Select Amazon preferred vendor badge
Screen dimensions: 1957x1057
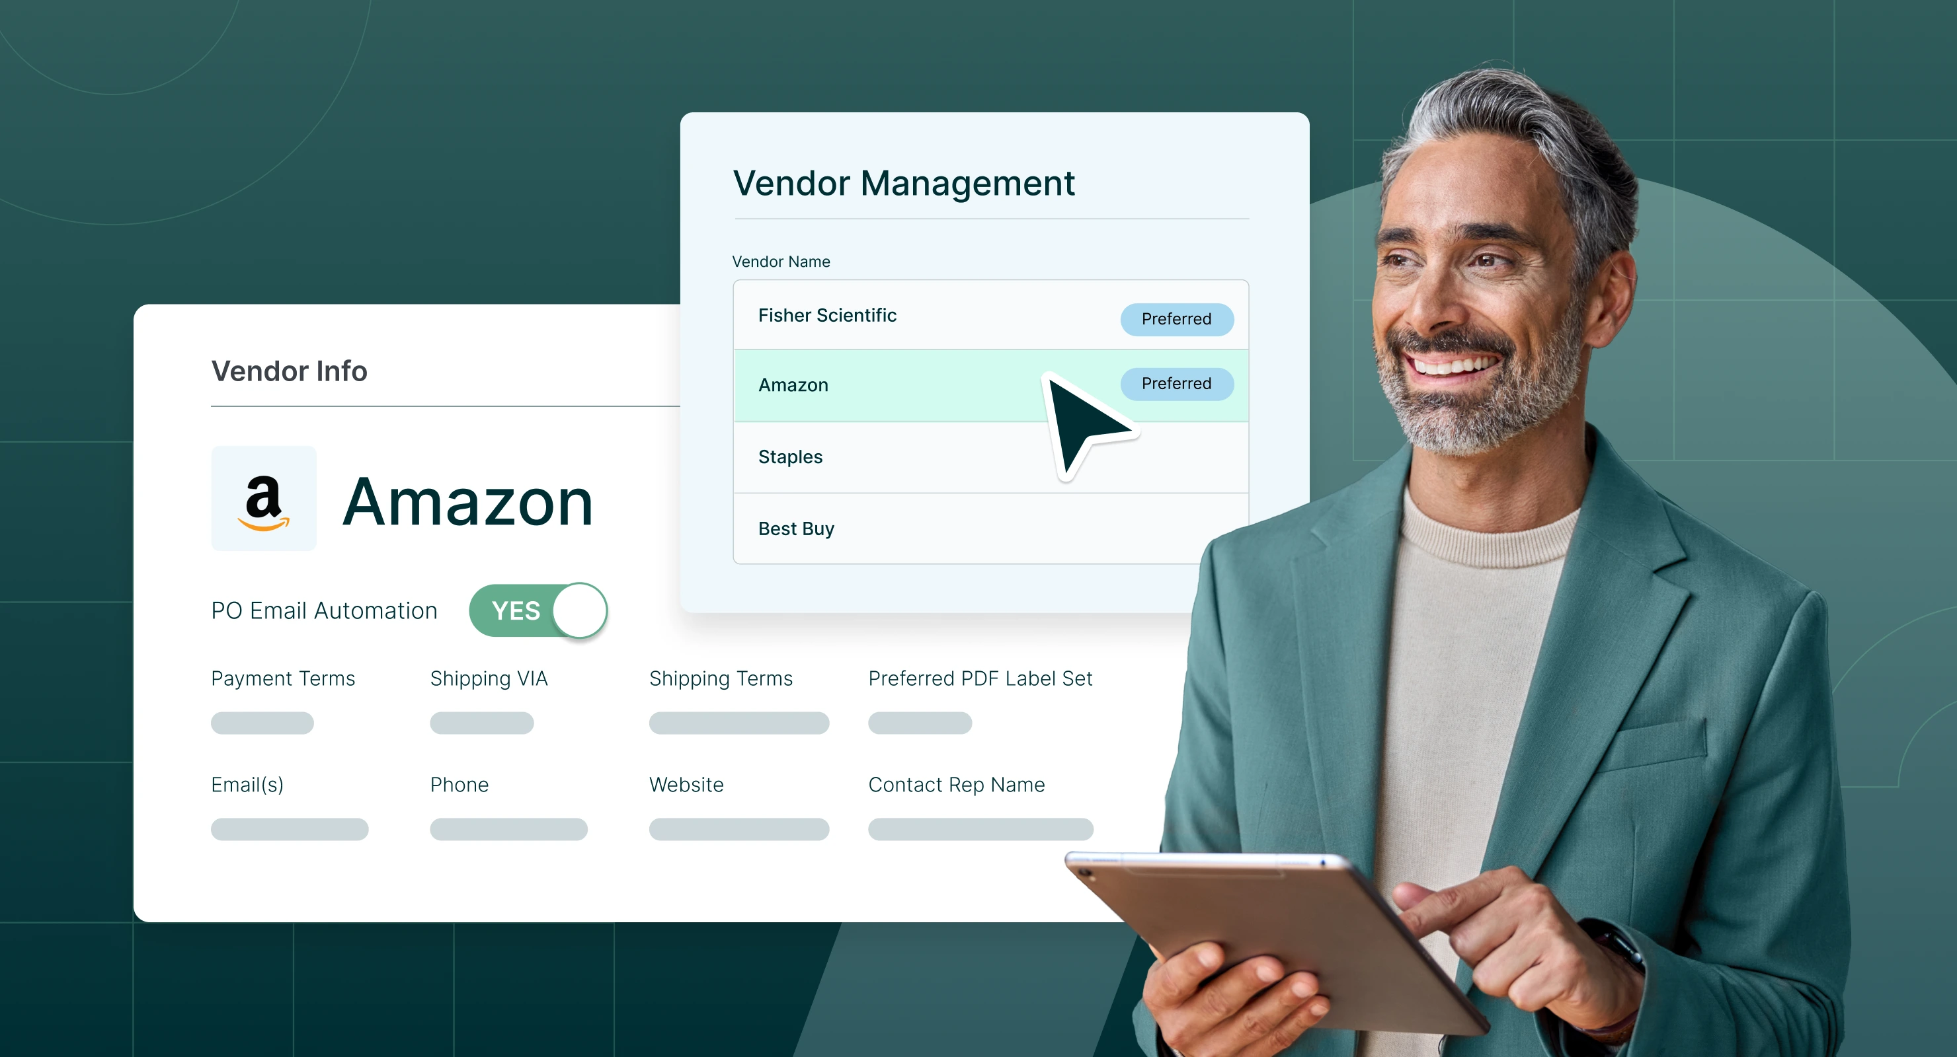pos(1173,381)
